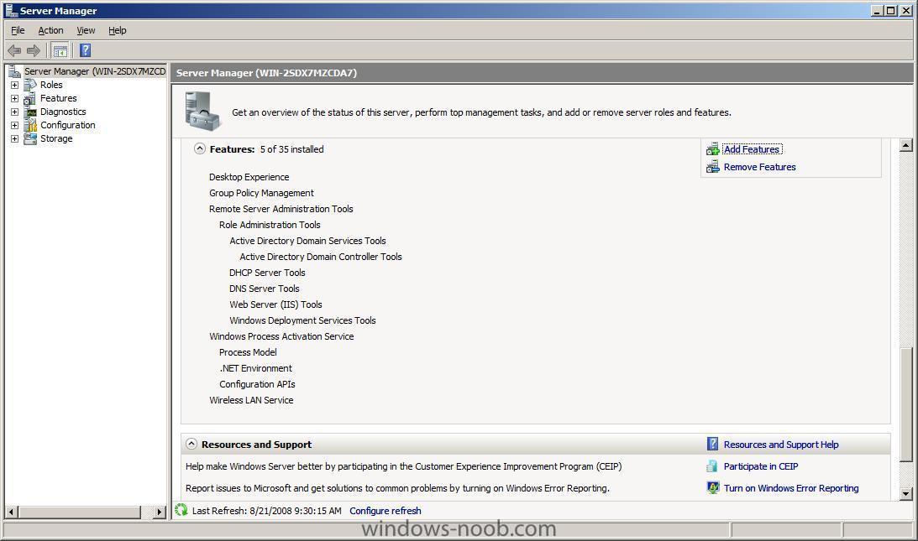This screenshot has width=918, height=541.
Task: Click Windows Process Activation Service text
Action: click(281, 336)
